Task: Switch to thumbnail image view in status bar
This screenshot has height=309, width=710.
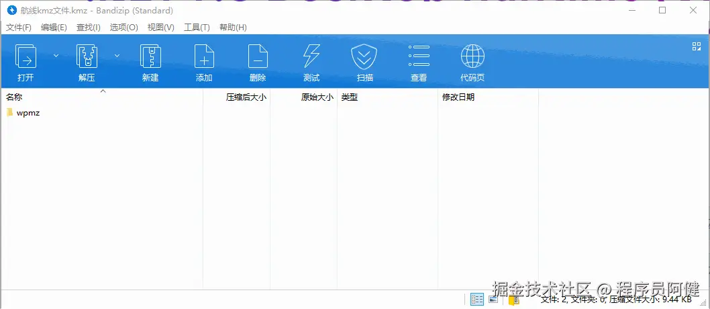Action: click(493, 299)
